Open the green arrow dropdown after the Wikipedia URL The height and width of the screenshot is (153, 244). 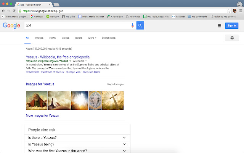coord(70,61)
